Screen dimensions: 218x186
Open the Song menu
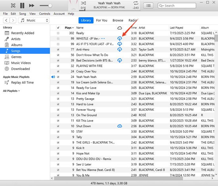(x=23, y=14)
